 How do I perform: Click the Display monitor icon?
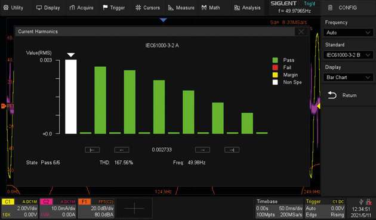click(39, 8)
